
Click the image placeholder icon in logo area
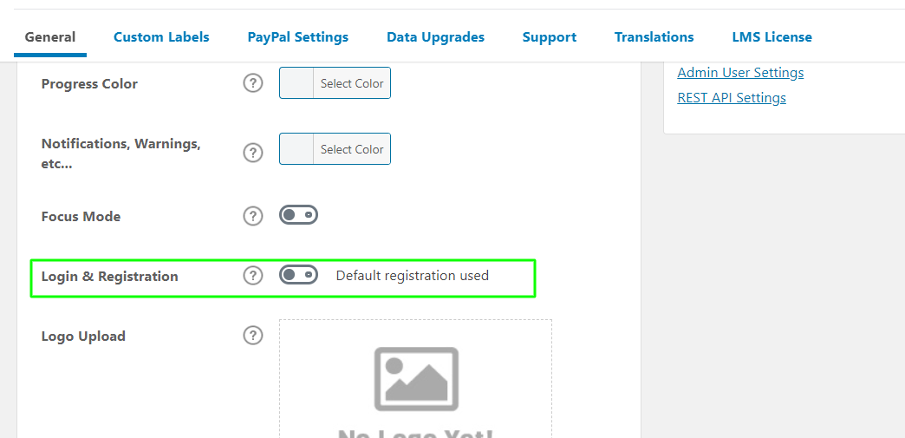[x=416, y=379]
